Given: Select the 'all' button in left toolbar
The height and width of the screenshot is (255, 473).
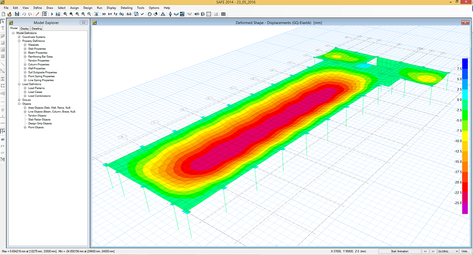Looking at the screenshot, I should [x=3, y=139].
